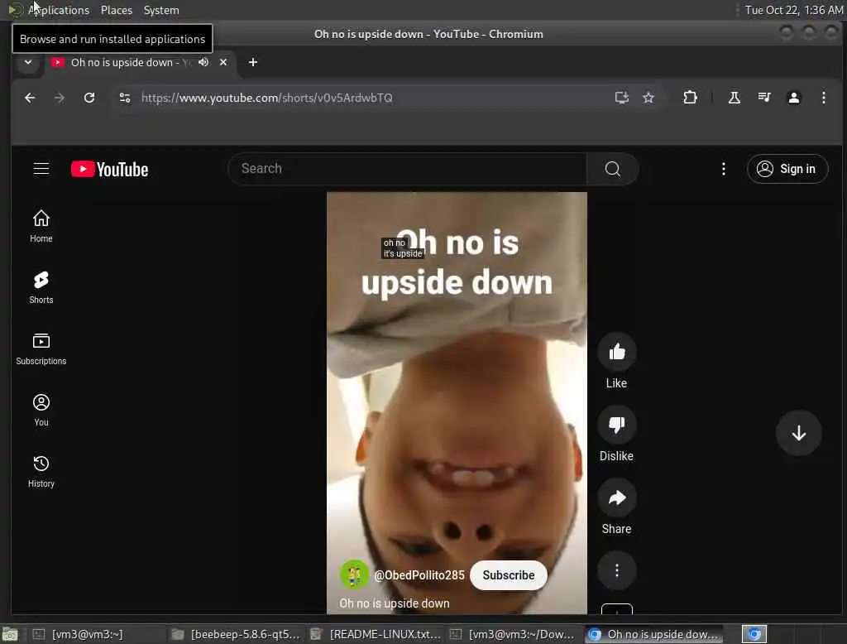Screen dimensions: 847x644
Task: Dislike the short video
Action: 616,425
